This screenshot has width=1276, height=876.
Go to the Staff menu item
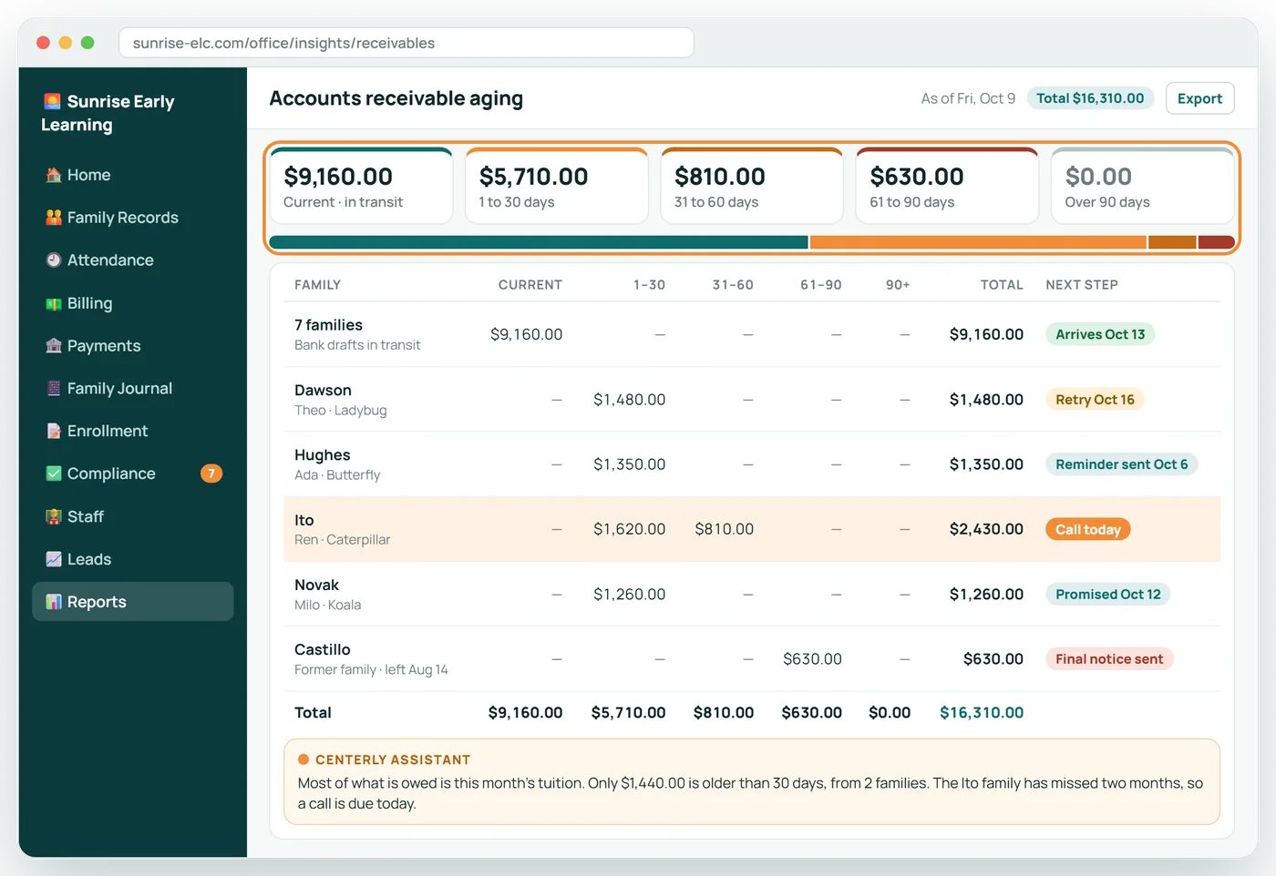133,516
